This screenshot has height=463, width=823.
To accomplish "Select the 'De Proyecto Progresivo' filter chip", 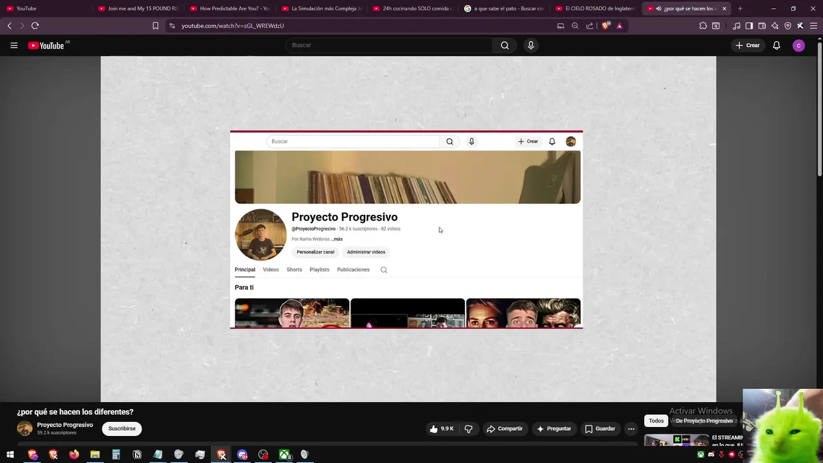I will [x=704, y=421].
